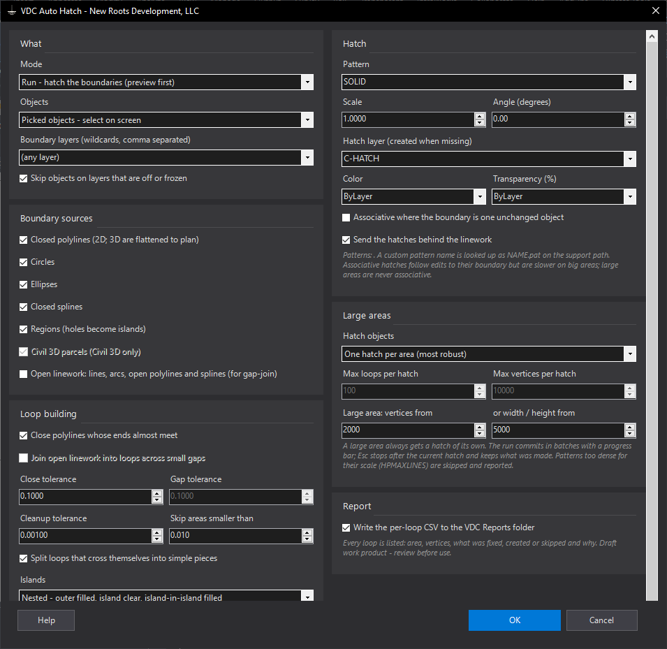Viewport: 667px width, 649px height.
Task: Increase Cleanup tolerance with up arrow
Action: tap(157, 532)
